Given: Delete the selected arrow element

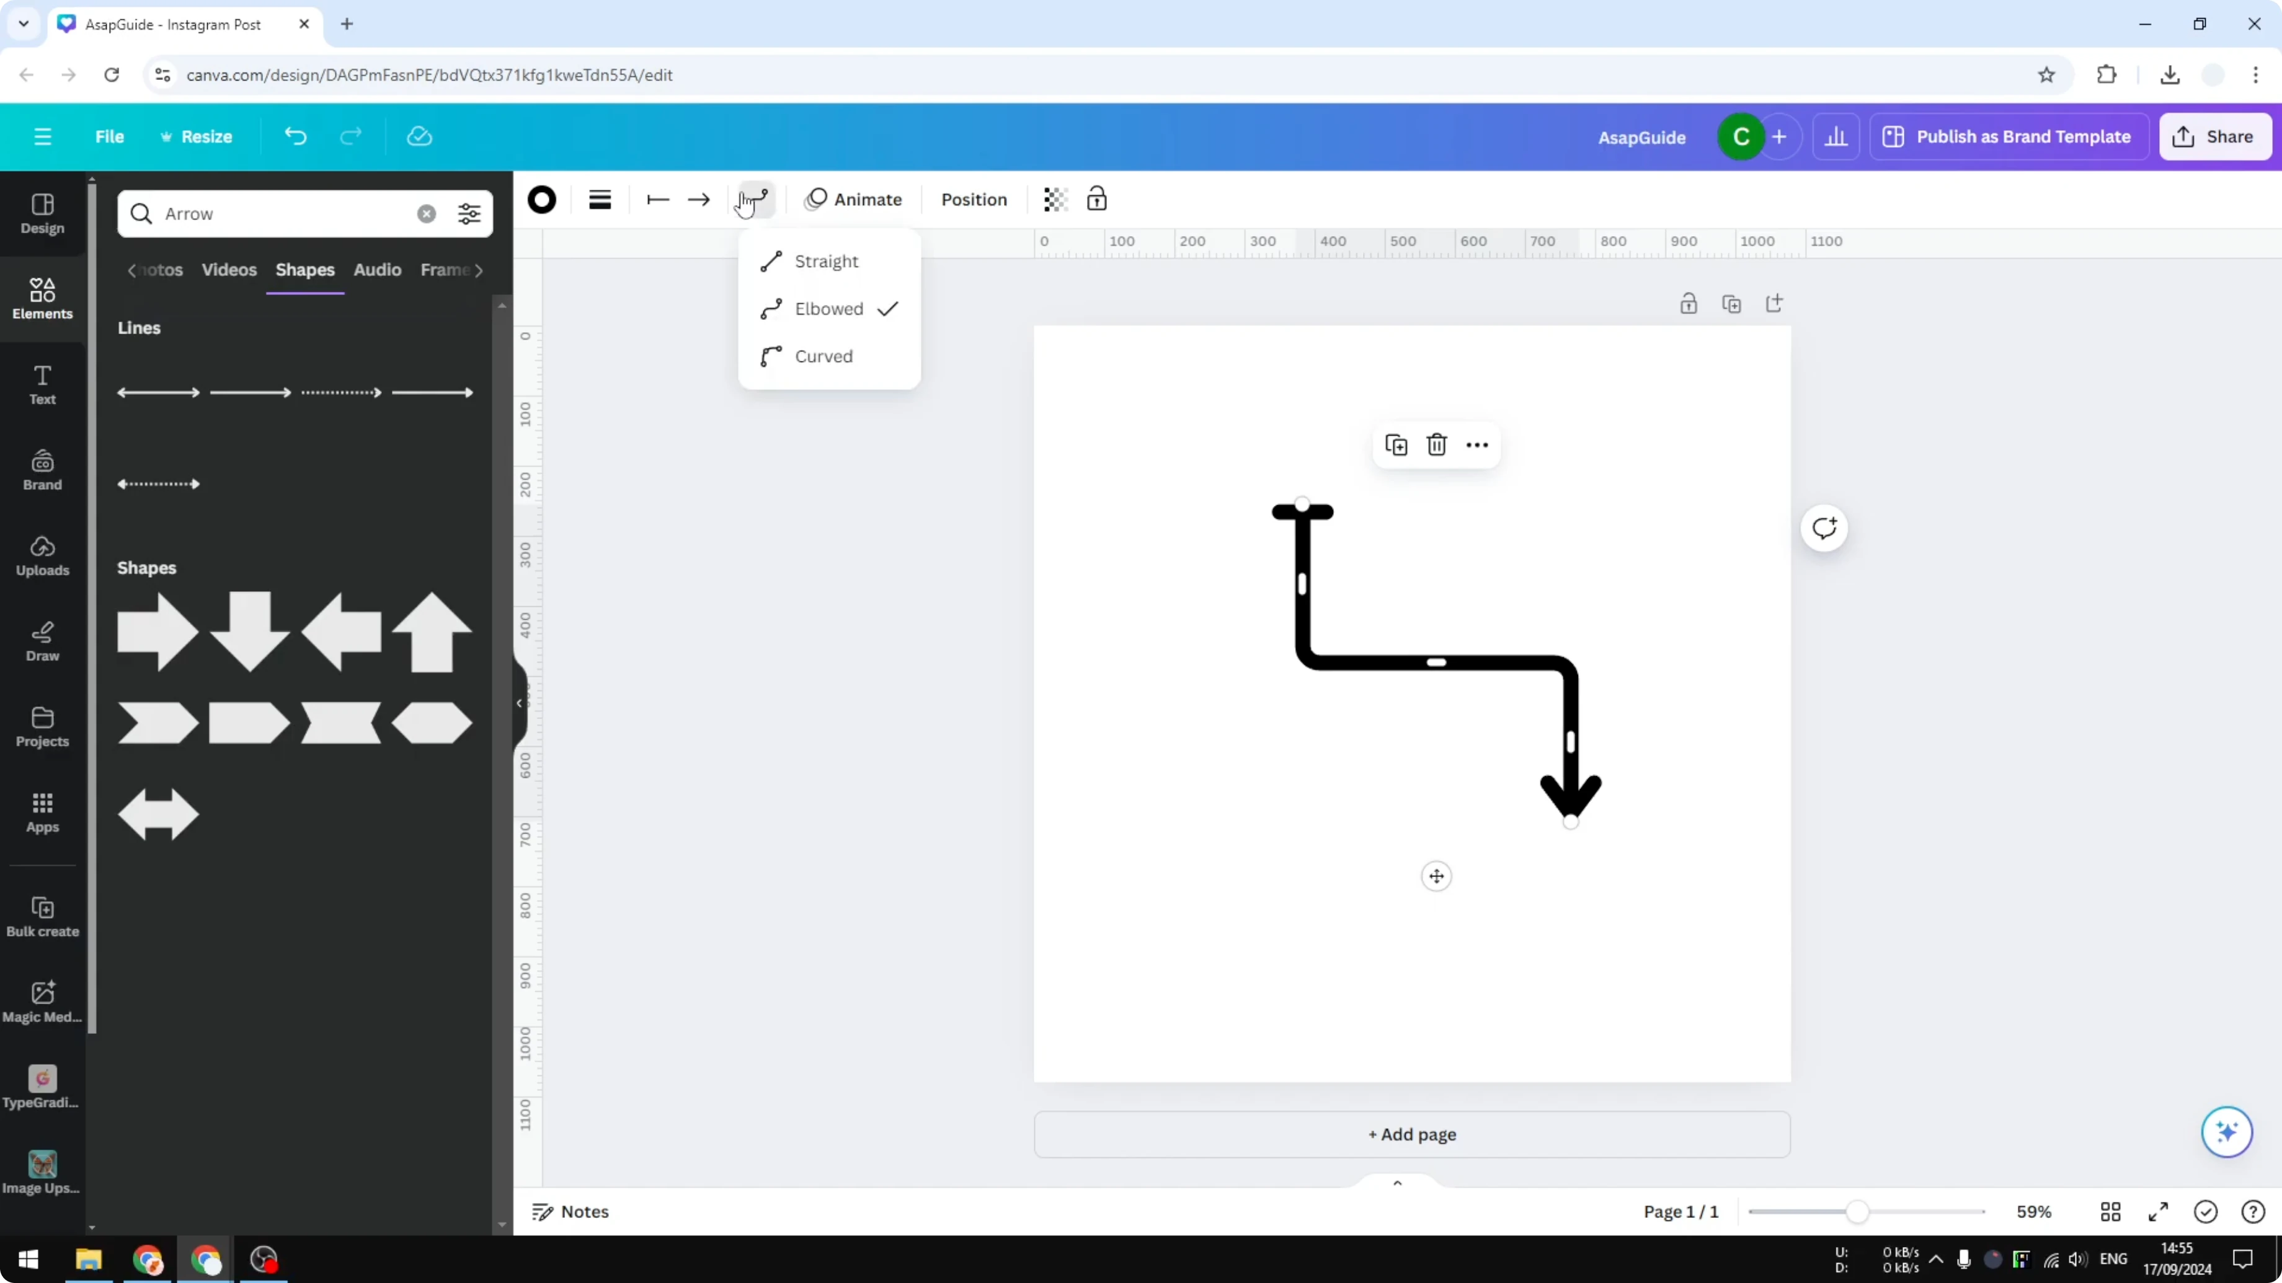Looking at the screenshot, I should click(x=1437, y=446).
